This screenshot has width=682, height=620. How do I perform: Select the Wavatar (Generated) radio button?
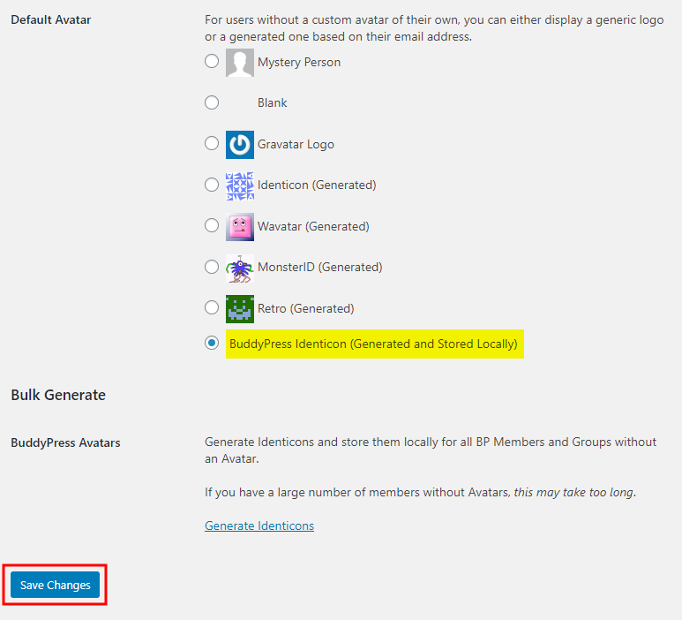click(x=212, y=225)
